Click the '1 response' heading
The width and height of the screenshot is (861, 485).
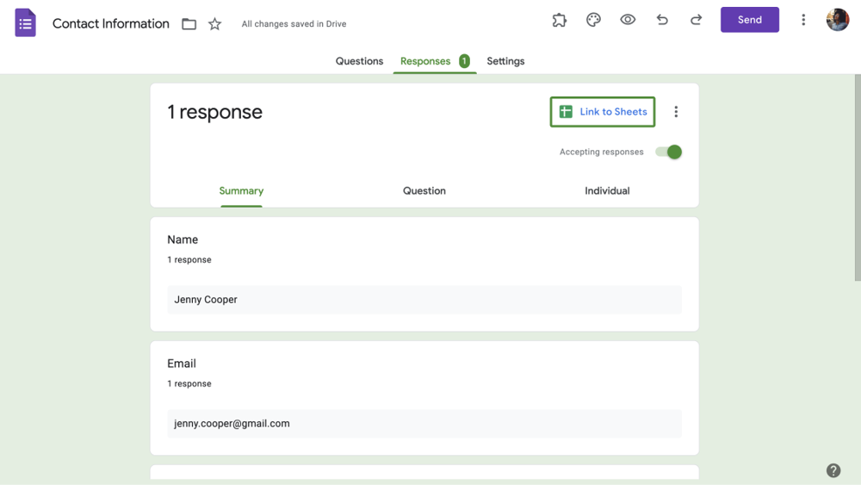pyautogui.click(x=214, y=112)
